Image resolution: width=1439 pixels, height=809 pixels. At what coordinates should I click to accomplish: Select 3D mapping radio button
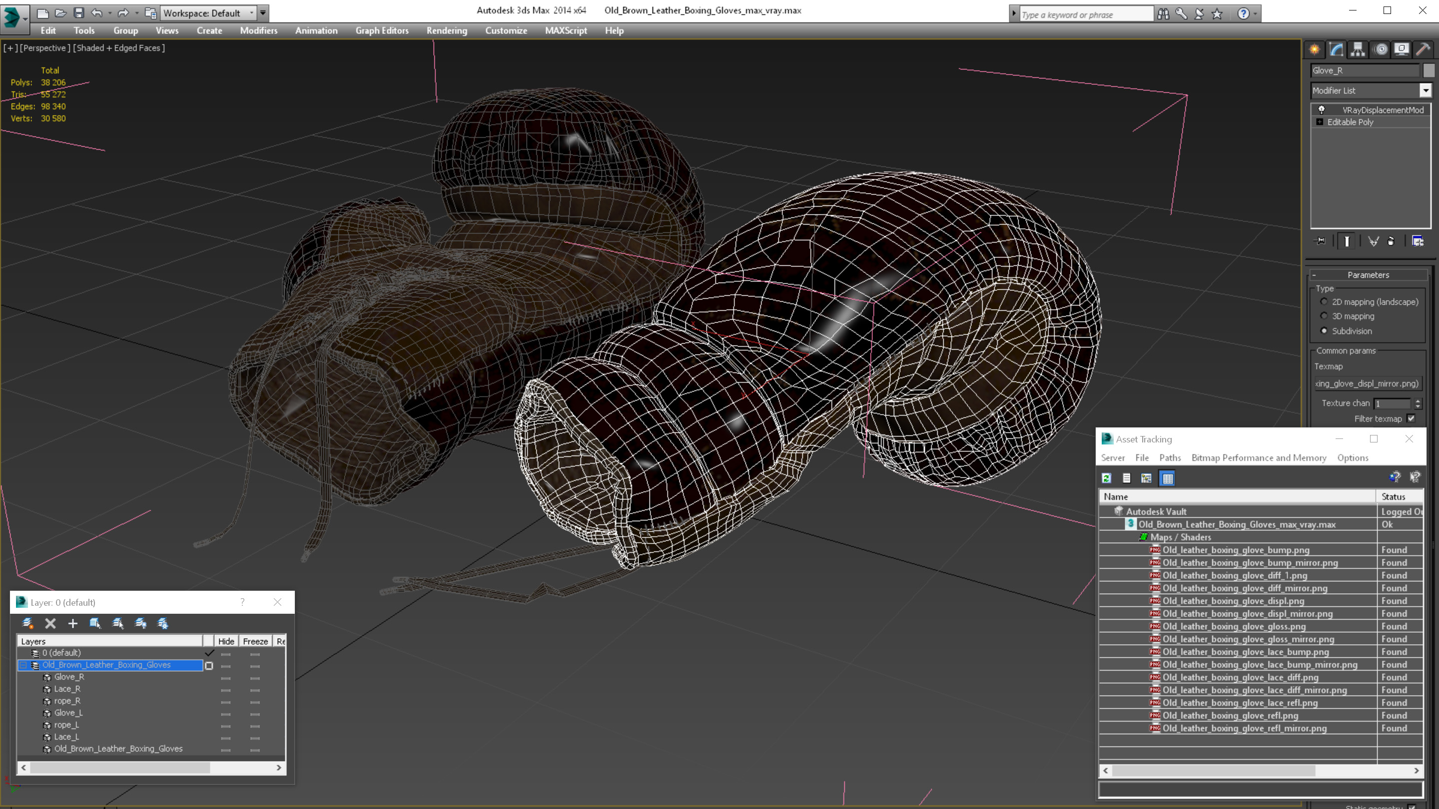pos(1324,316)
